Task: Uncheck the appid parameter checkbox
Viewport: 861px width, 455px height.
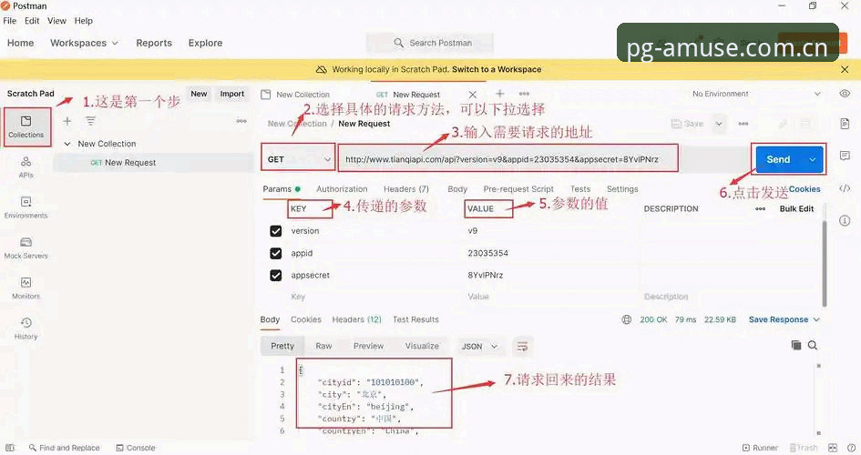Action: pyautogui.click(x=276, y=253)
